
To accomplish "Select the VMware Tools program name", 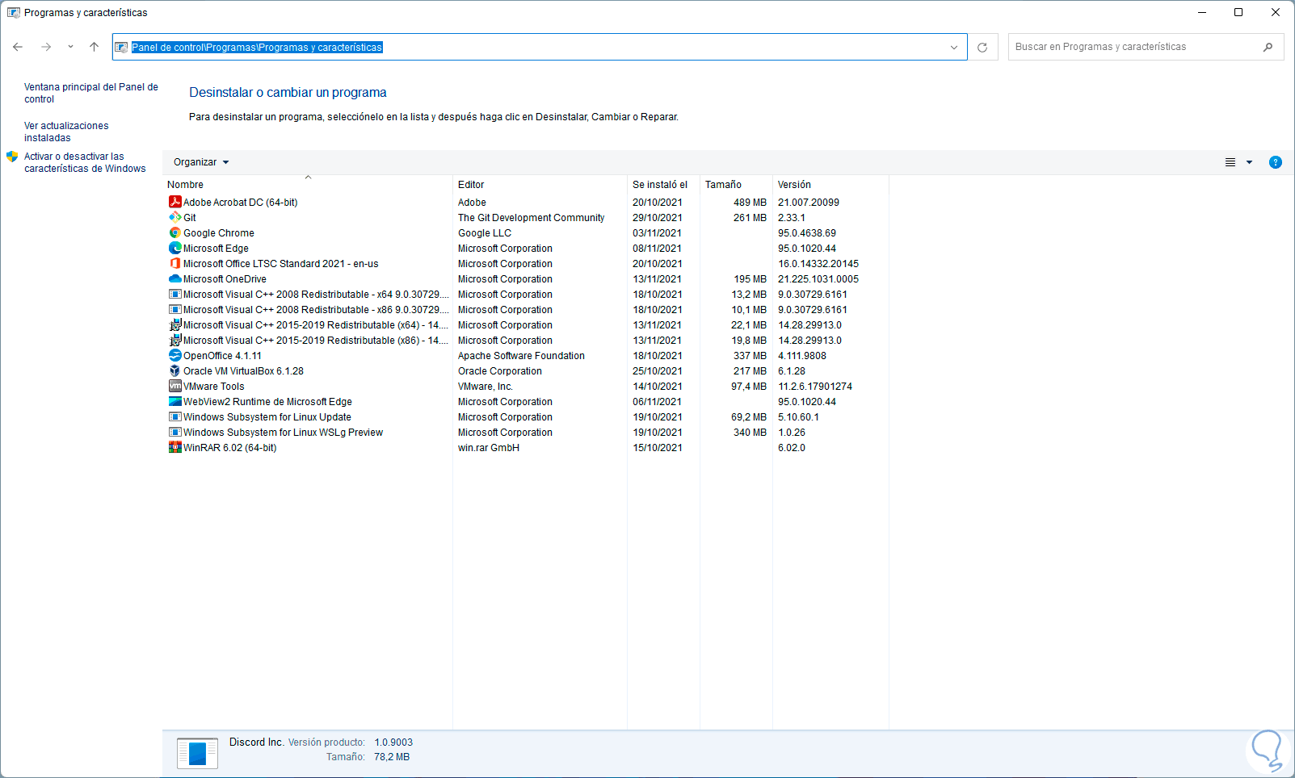I will click(213, 387).
